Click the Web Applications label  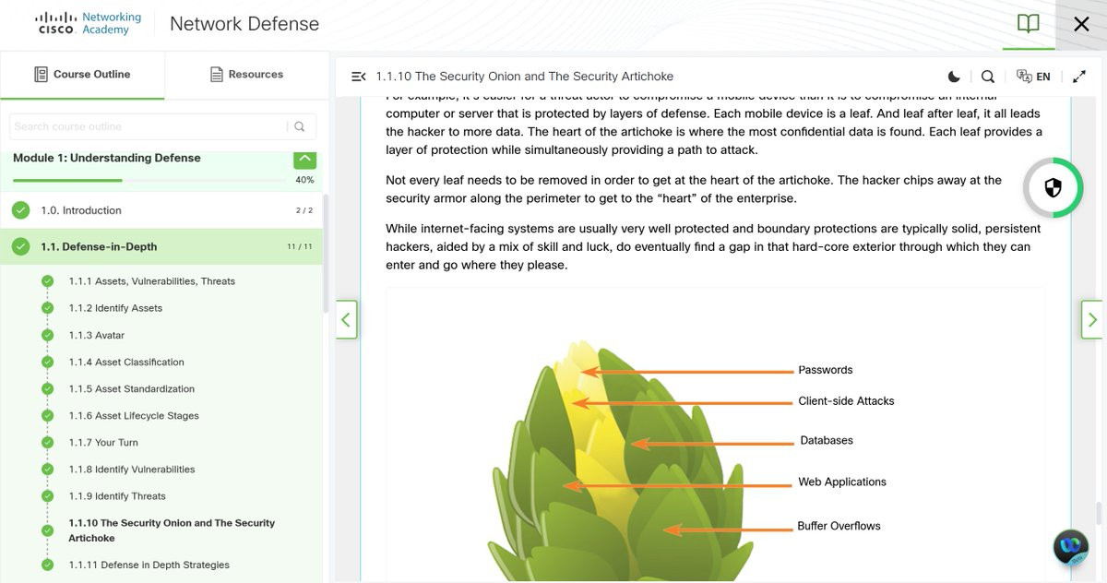point(842,482)
